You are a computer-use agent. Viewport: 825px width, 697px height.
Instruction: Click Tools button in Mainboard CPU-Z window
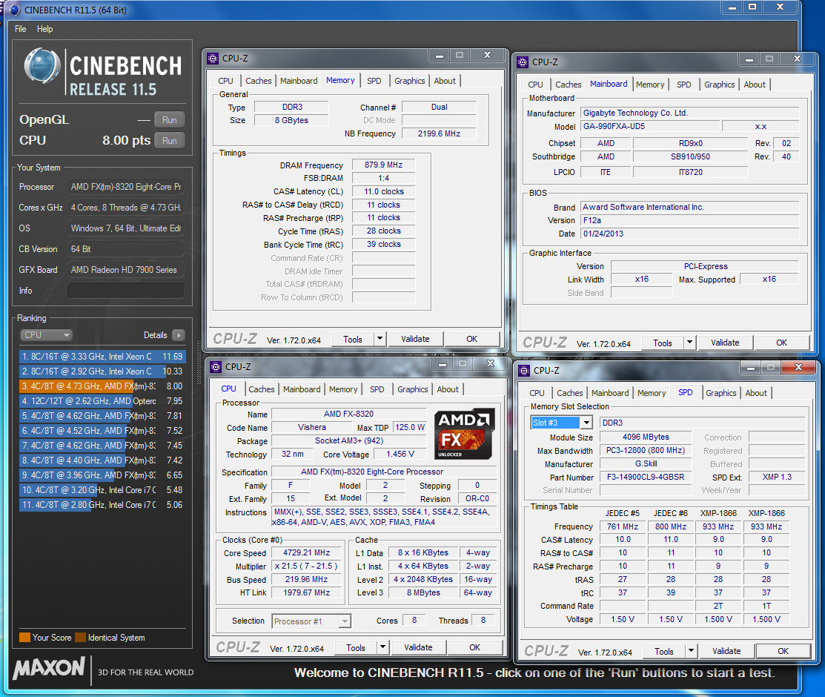pos(663,343)
